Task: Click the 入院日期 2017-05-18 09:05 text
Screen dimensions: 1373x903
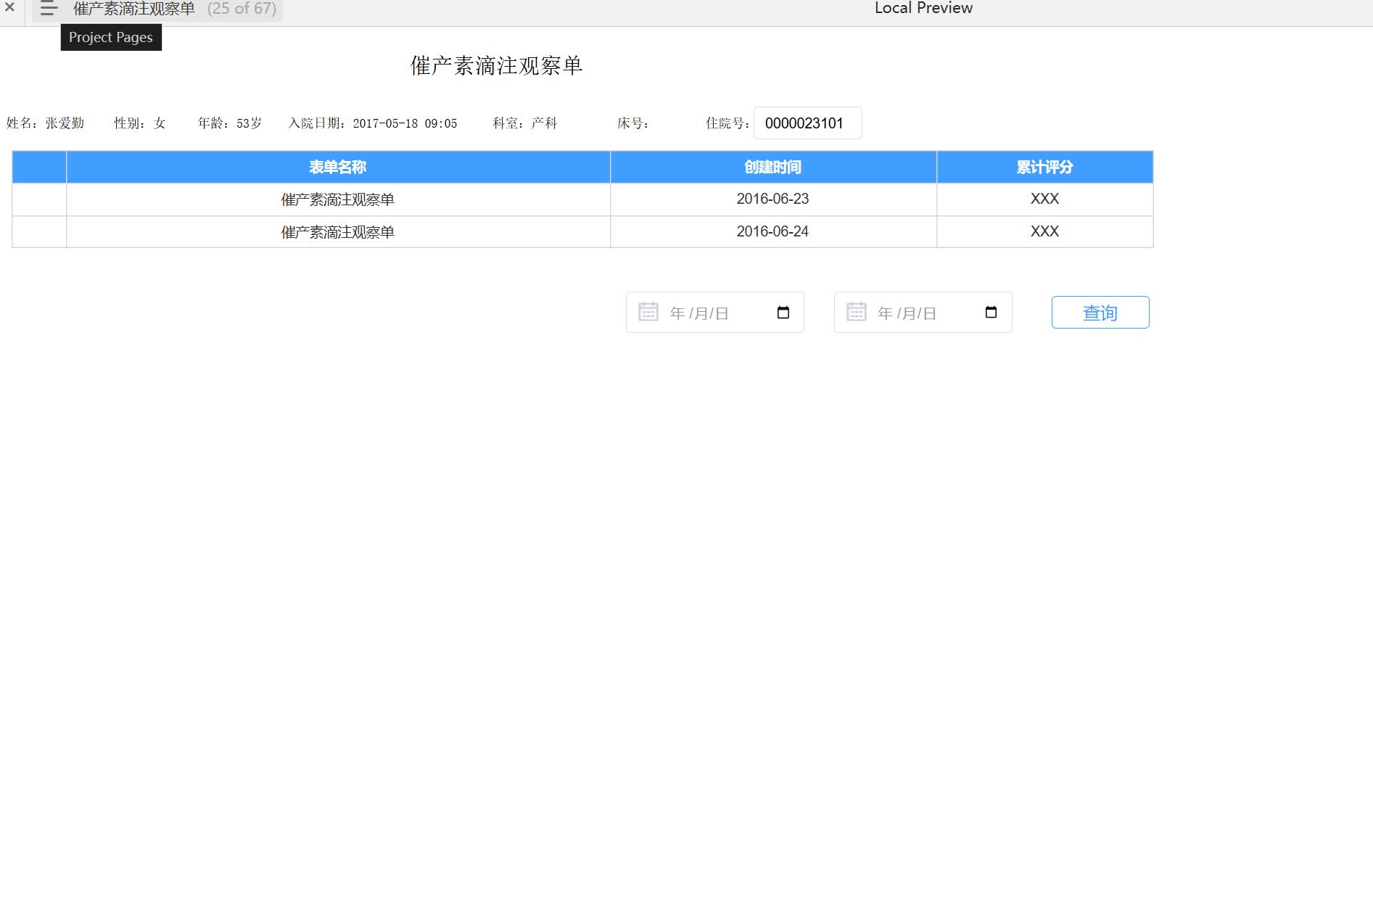Action: click(373, 123)
